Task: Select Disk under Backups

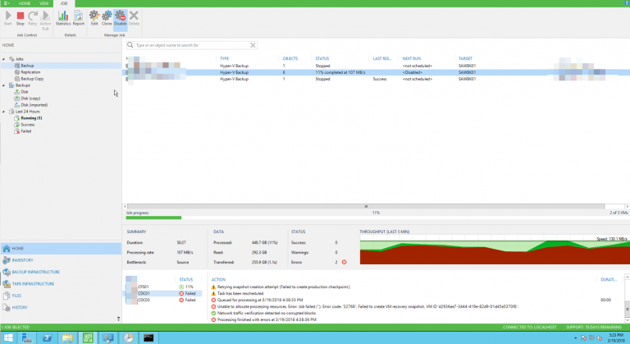Action: click(x=24, y=92)
